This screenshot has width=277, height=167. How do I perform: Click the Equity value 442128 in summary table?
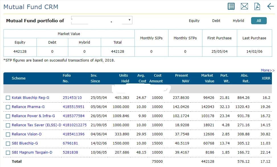tap(20, 52)
